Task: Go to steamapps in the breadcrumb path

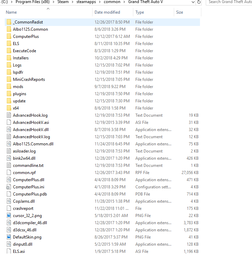Action: click(x=86, y=2)
